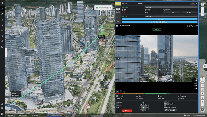Screen dimensions: 207x117
Task: Open camera settings gear in live view
Action: pos(190,26)
